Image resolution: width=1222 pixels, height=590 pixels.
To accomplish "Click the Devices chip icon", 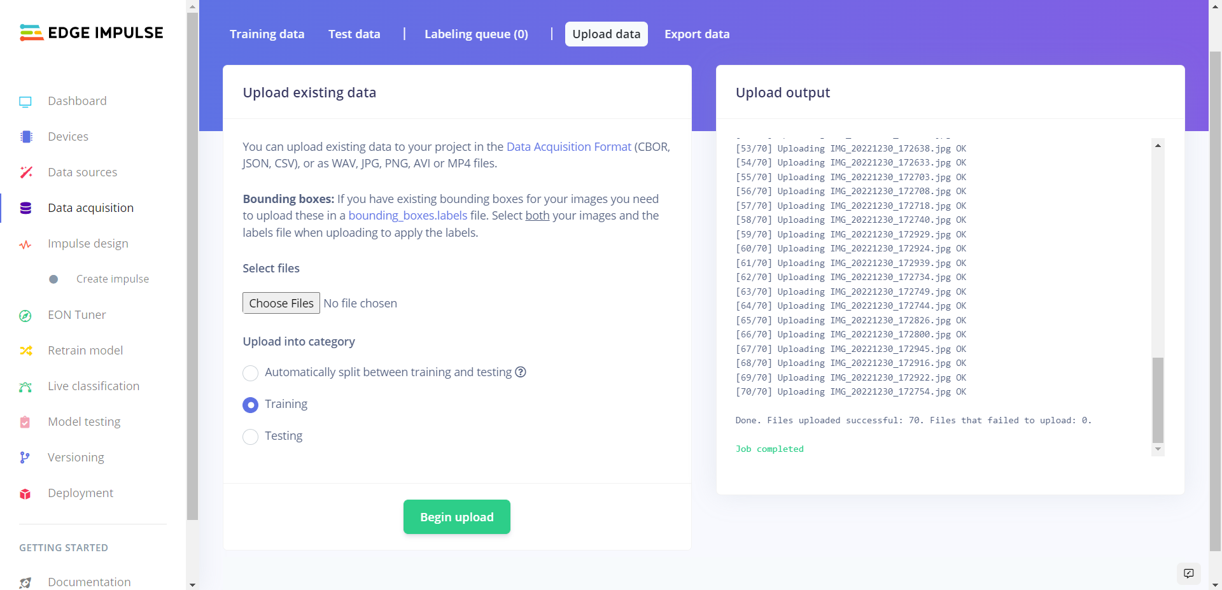I will coord(26,137).
